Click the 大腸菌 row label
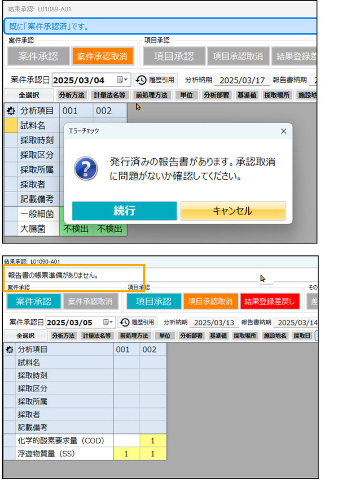Image resolution: width=338 pixels, height=492 pixels. tap(38, 229)
